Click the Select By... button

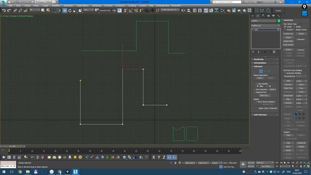[264, 96]
